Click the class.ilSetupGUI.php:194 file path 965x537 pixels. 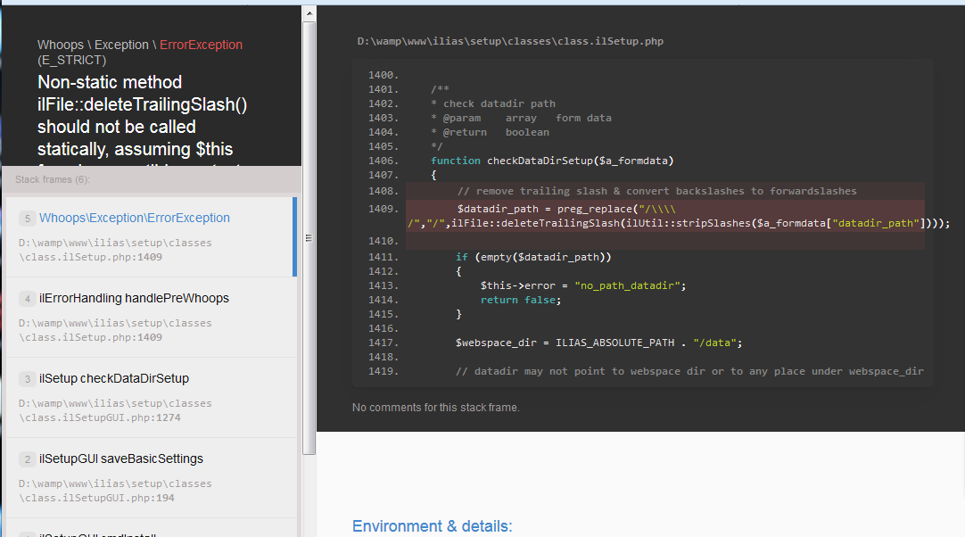click(115, 491)
